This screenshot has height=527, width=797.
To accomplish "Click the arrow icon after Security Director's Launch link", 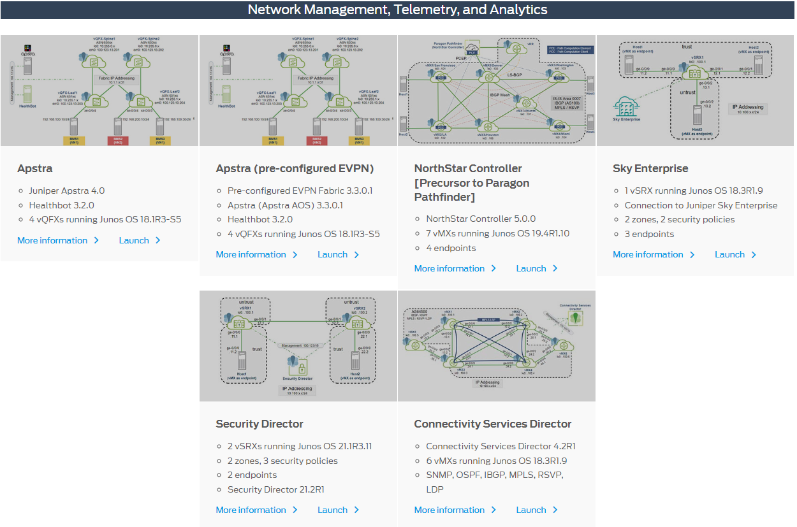I will (356, 510).
